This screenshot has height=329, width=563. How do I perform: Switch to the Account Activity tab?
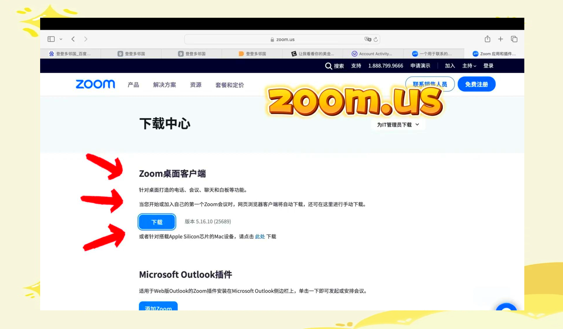pos(373,54)
